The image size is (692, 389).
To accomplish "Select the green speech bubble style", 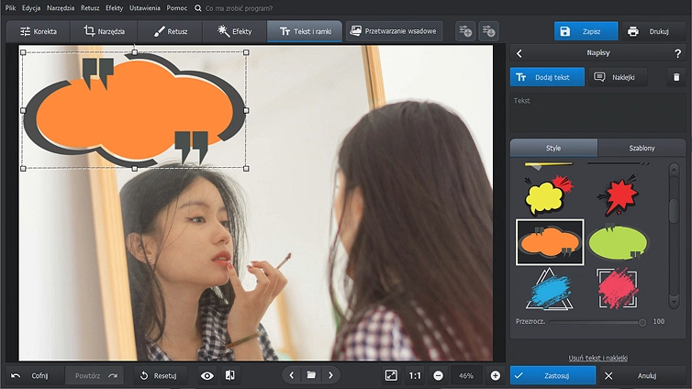I will point(618,242).
